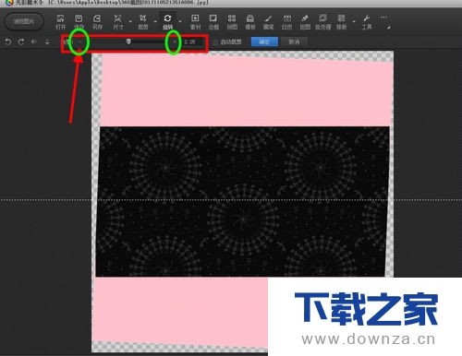Open the Calendar (日历) tool
The image size is (462, 356).
coord(286,22)
